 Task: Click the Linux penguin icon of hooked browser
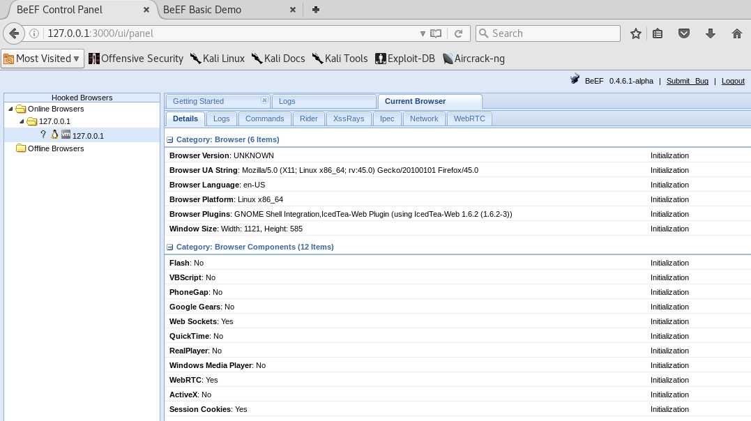pos(54,135)
